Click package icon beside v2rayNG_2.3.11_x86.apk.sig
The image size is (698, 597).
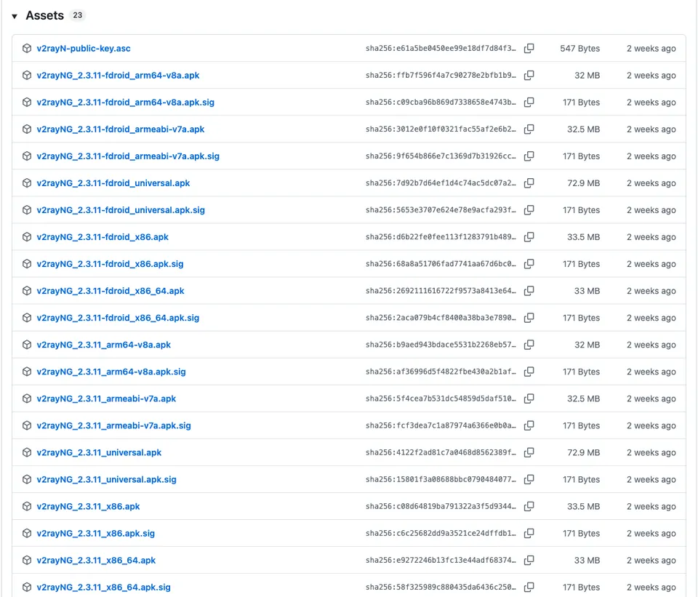[x=27, y=533]
